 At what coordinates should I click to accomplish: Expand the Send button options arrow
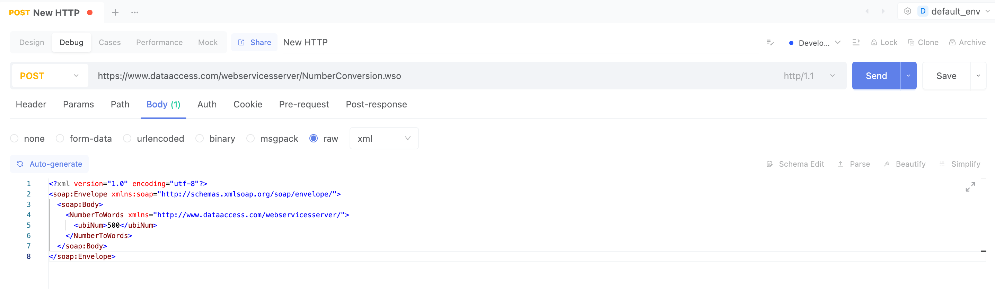click(x=908, y=76)
